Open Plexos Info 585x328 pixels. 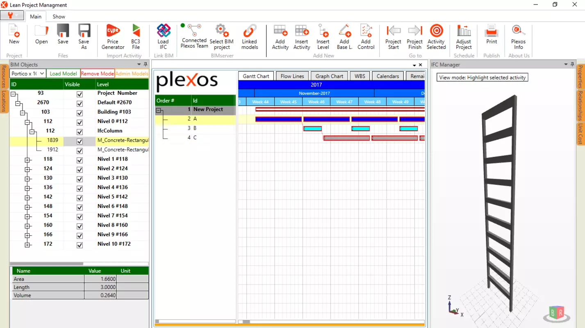[518, 37]
